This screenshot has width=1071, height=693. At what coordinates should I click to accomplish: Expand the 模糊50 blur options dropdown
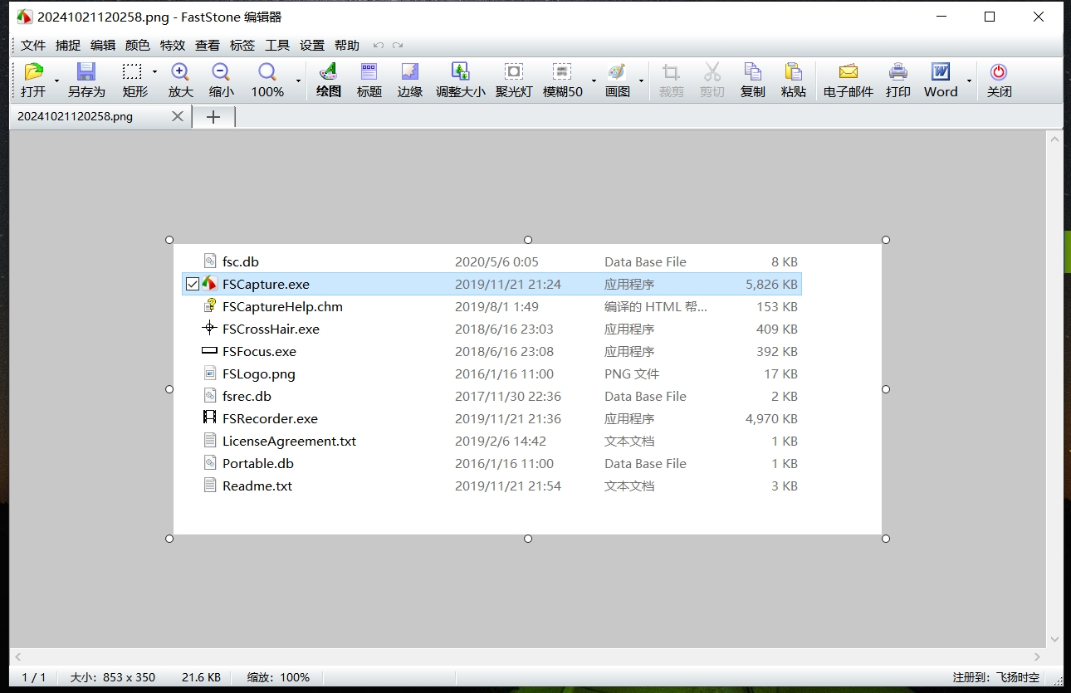point(594,81)
